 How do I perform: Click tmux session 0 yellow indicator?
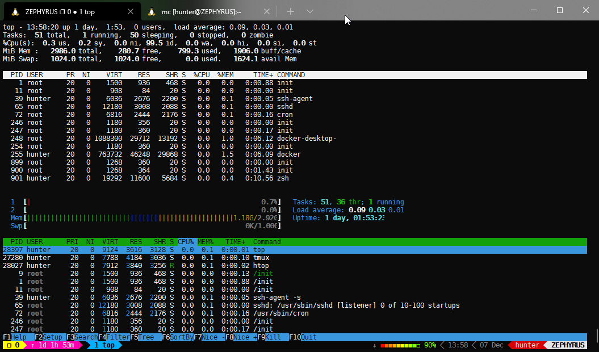(14, 345)
